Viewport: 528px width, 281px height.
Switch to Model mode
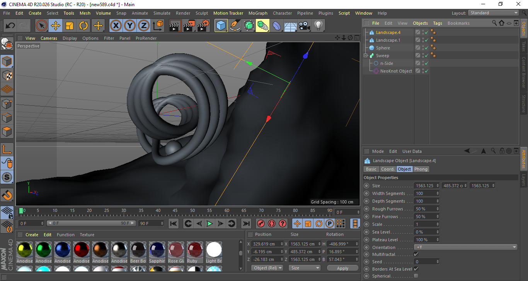pyautogui.click(x=7, y=61)
